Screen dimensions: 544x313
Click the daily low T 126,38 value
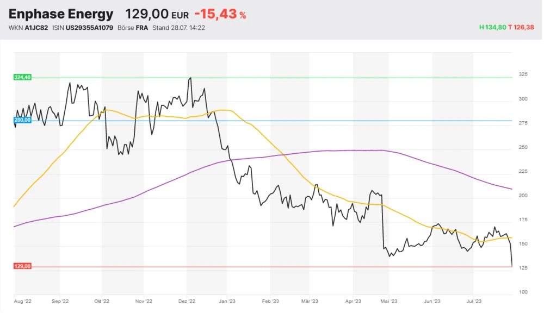point(521,27)
